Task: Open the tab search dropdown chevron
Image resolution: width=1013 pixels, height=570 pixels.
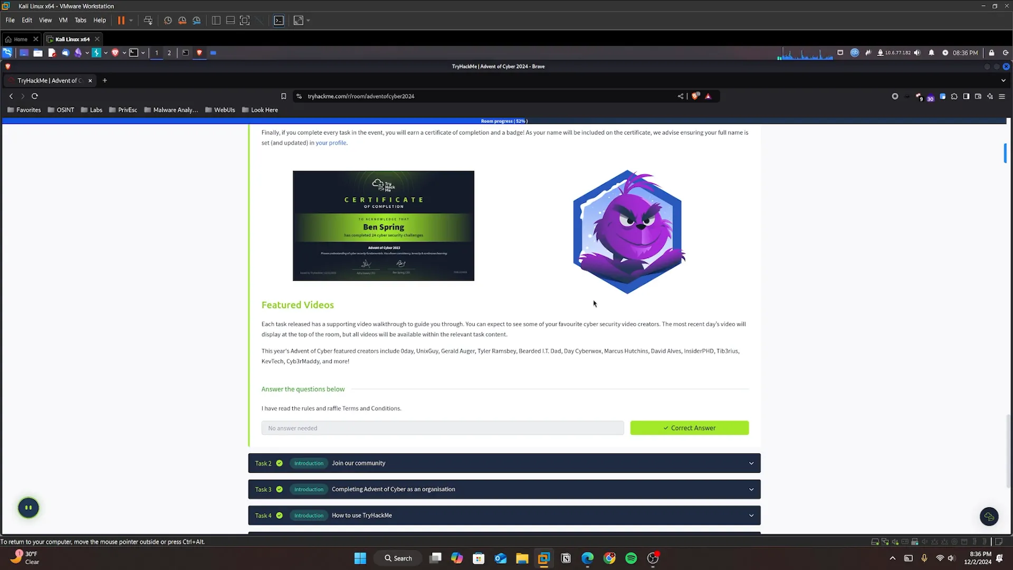Action: click(1004, 81)
